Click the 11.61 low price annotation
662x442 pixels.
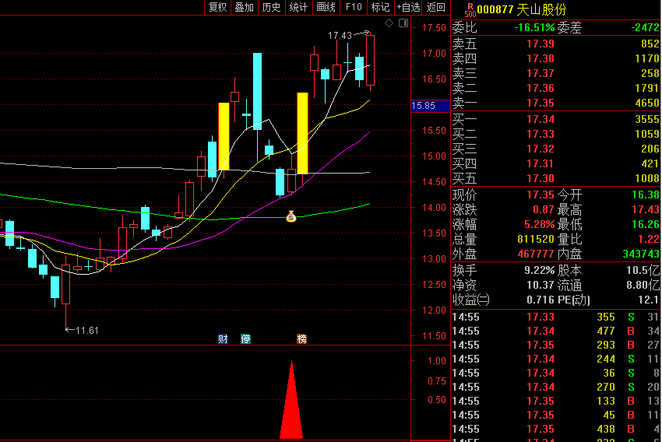coord(87,330)
